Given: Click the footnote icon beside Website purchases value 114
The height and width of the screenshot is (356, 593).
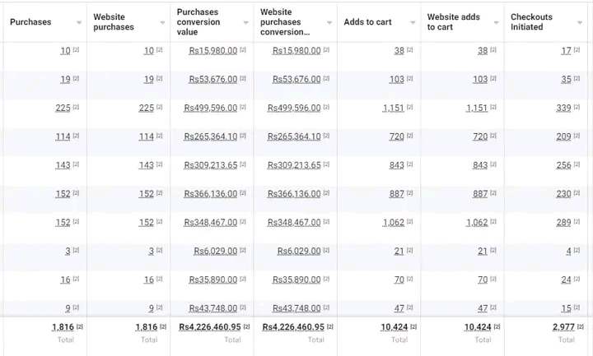Looking at the screenshot, I should coord(160,136).
